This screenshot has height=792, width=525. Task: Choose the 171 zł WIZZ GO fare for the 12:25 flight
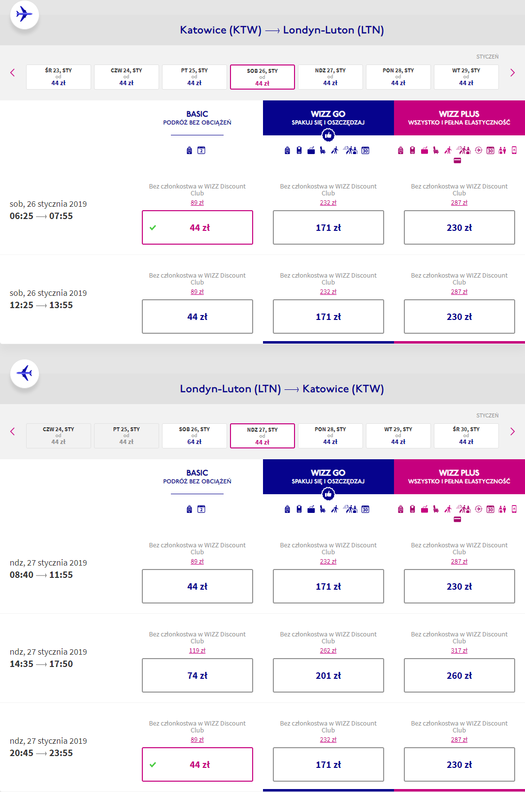328,317
